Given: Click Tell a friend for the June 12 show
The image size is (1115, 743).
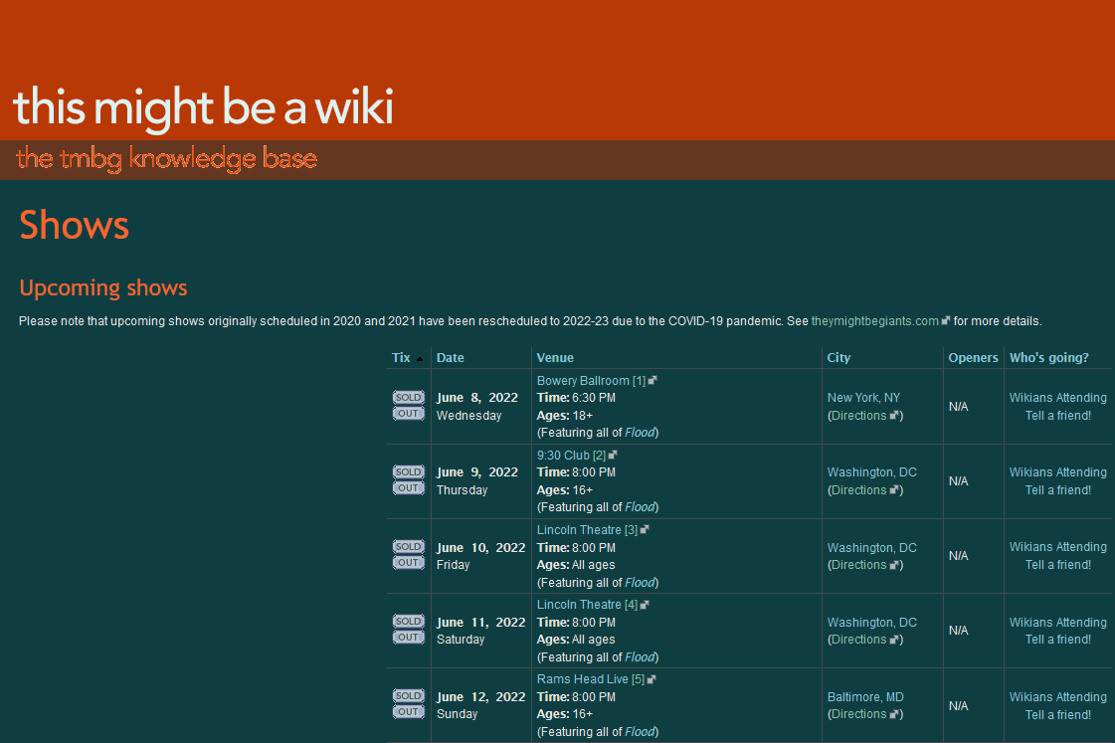Looking at the screenshot, I should [x=1057, y=715].
